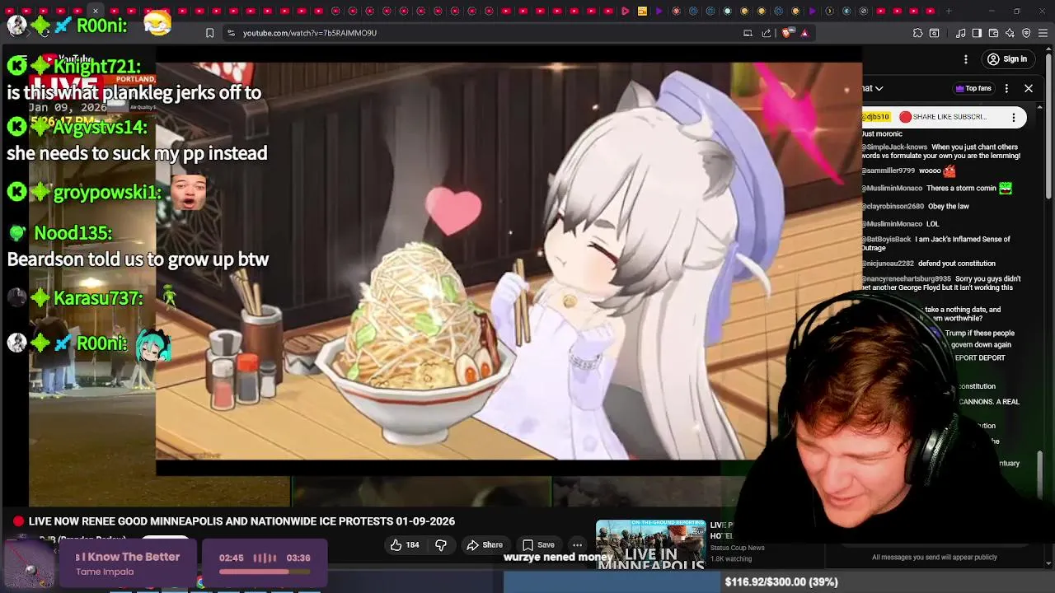
Task: Click the Share button under video
Action: (x=484, y=544)
